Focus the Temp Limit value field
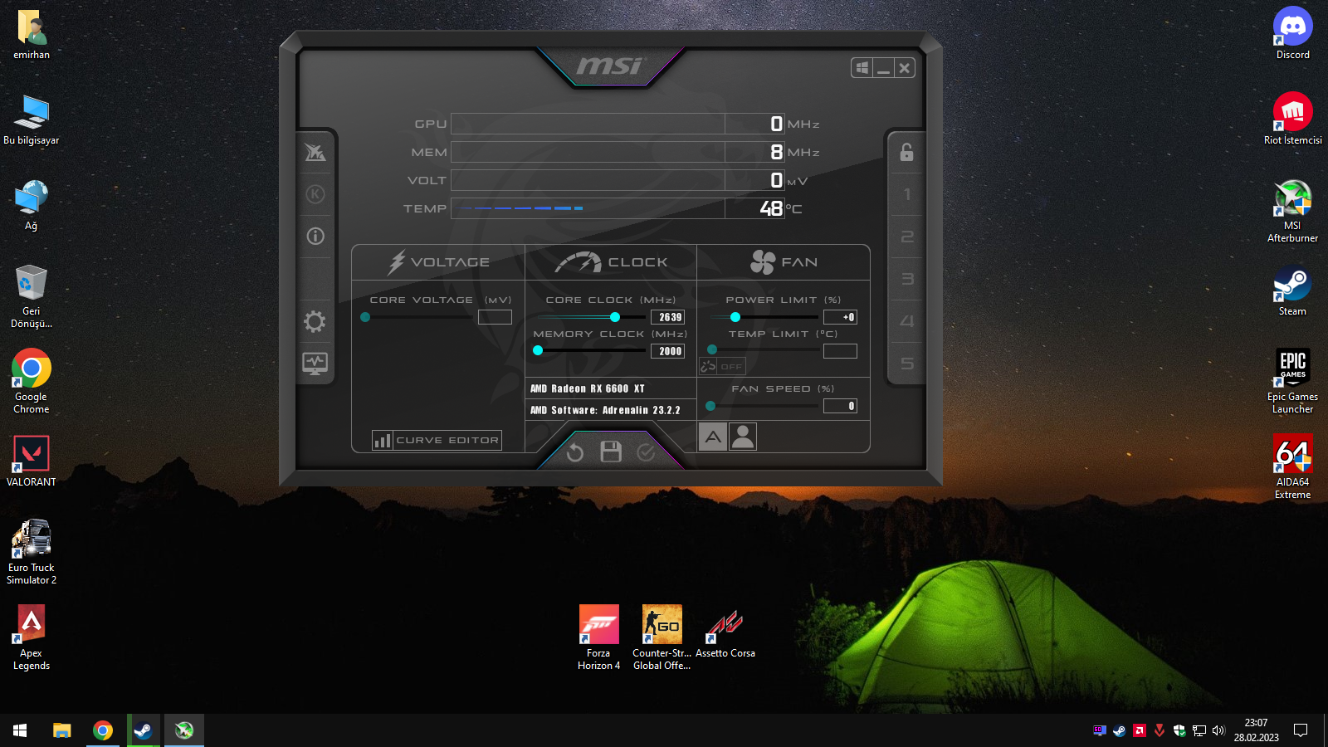1328x747 pixels. coord(840,351)
